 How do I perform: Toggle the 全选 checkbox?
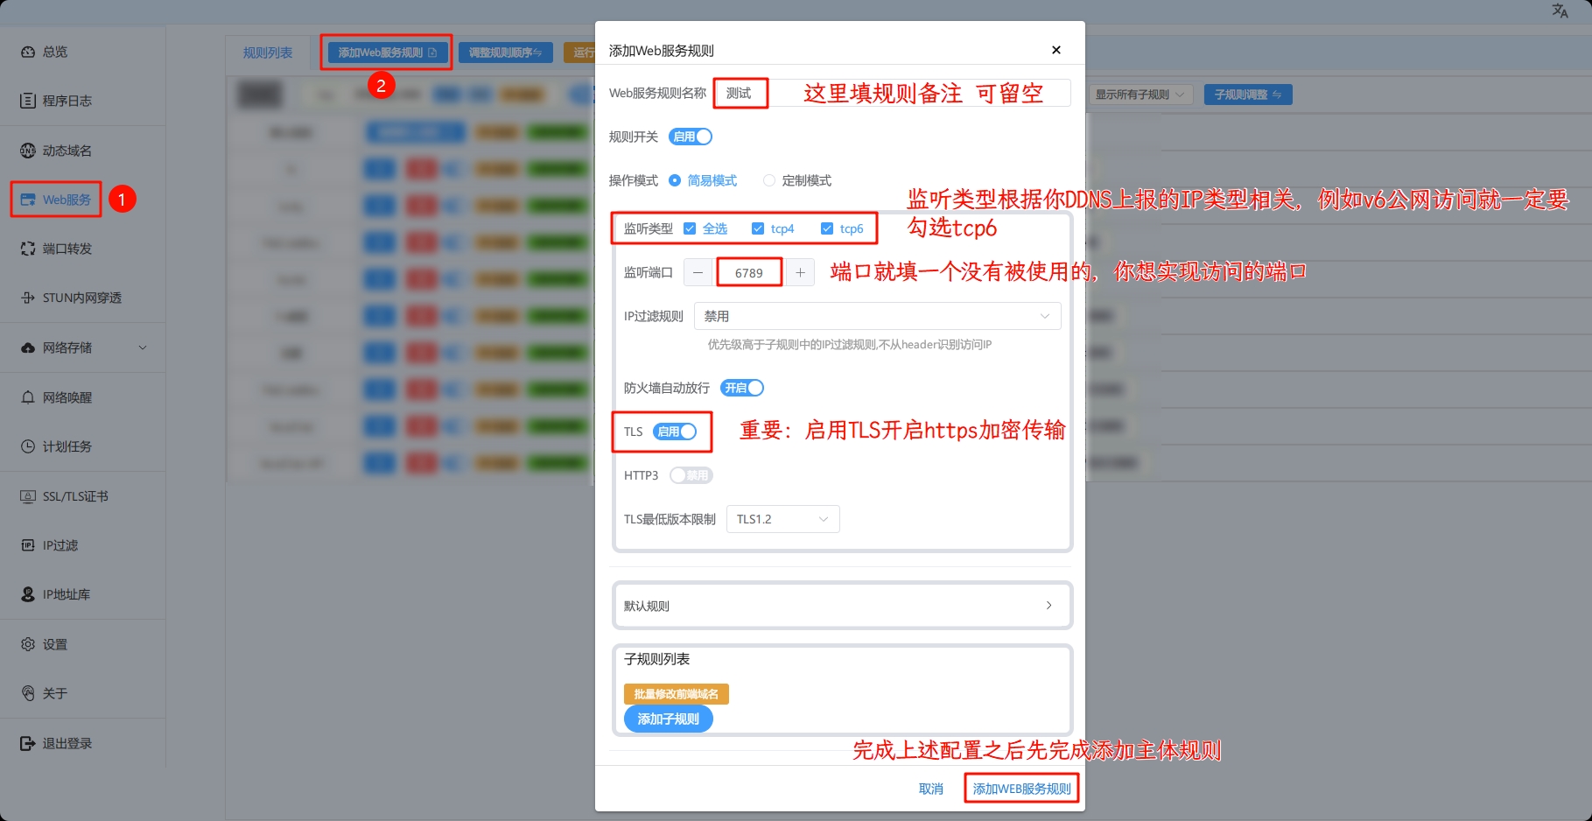coord(690,228)
